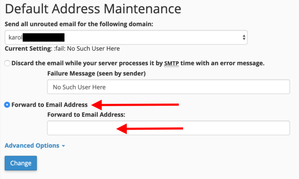Click the Default Address Maintenance heading
Screen dimensions: 299x179
click(x=93, y=8)
